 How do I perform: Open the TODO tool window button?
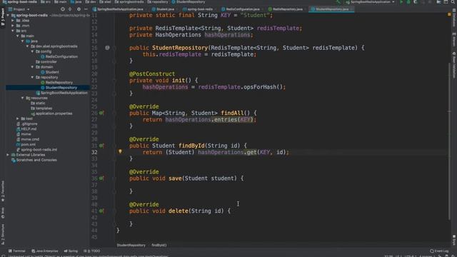click(92, 251)
